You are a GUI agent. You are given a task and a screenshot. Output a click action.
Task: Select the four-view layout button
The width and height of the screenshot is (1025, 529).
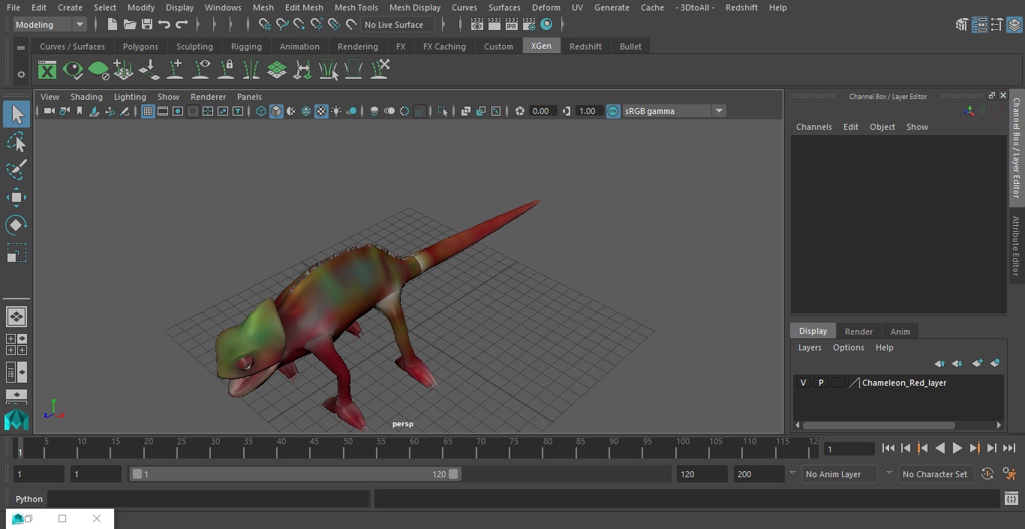pyautogui.click(x=17, y=344)
